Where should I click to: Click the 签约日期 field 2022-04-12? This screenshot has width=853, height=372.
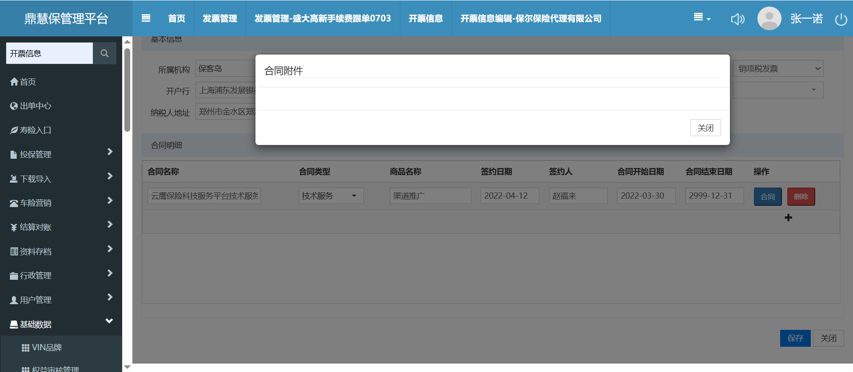(510, 196)
